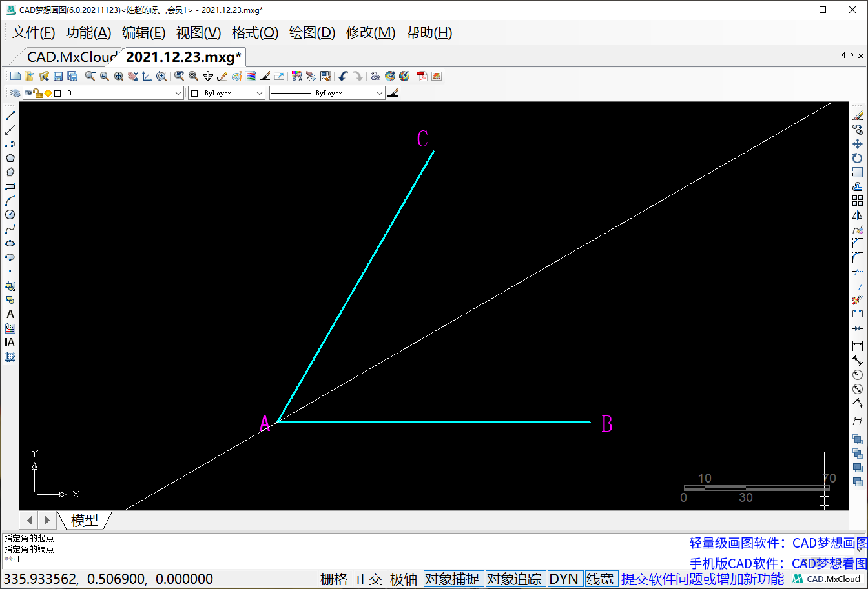Select the Elliptical arc tool
Viewport: 868px width, 589px height.
[10, 257]
